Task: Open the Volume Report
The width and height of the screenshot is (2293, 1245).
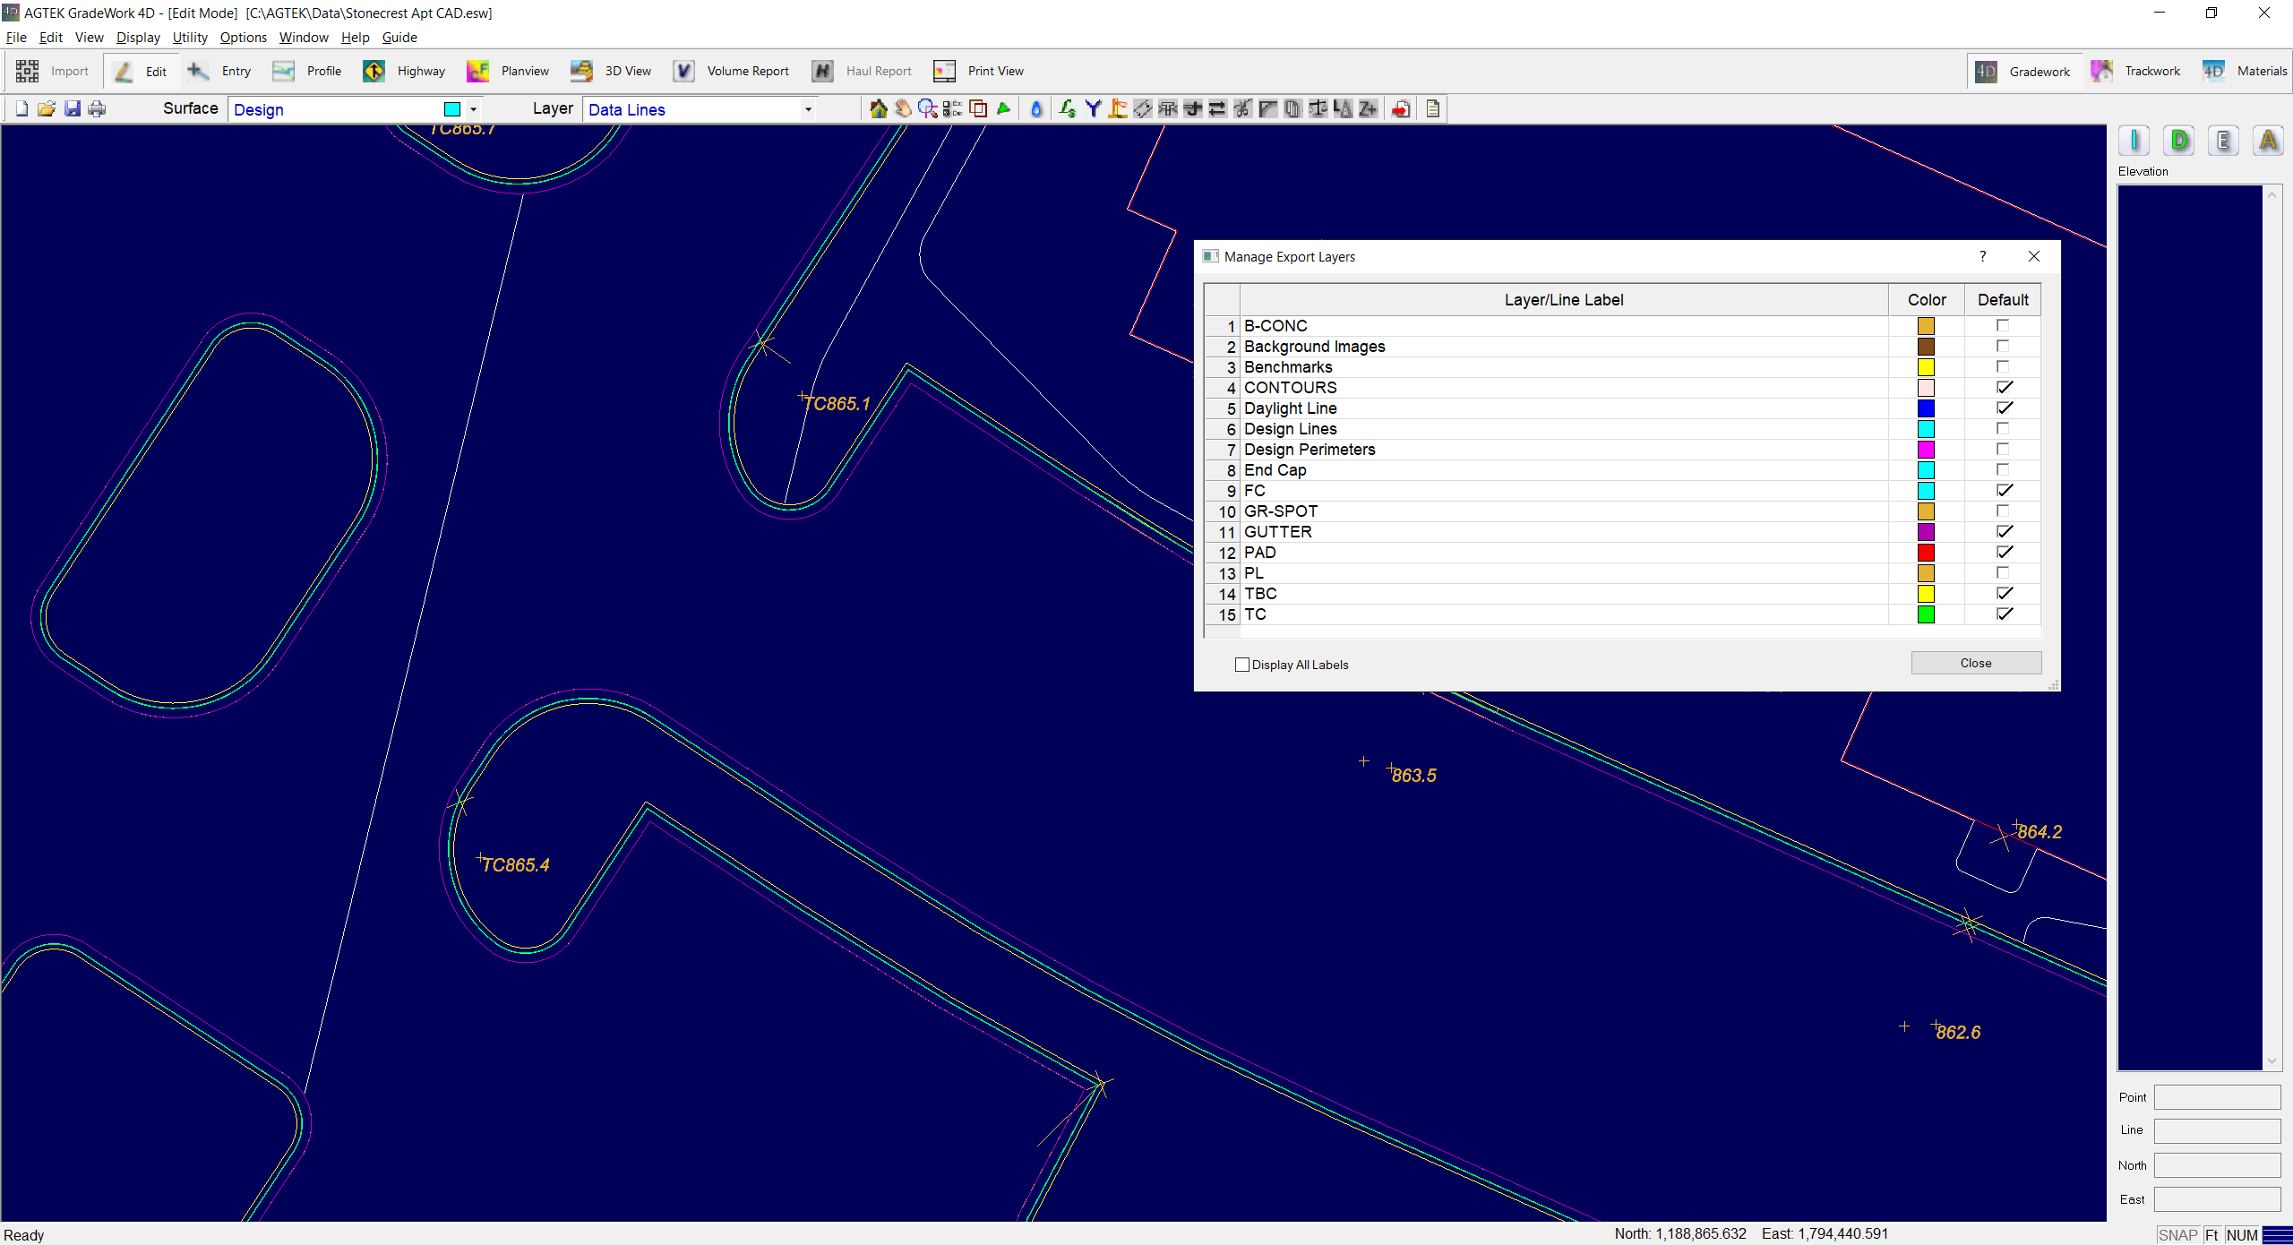Action: [732, 71]
